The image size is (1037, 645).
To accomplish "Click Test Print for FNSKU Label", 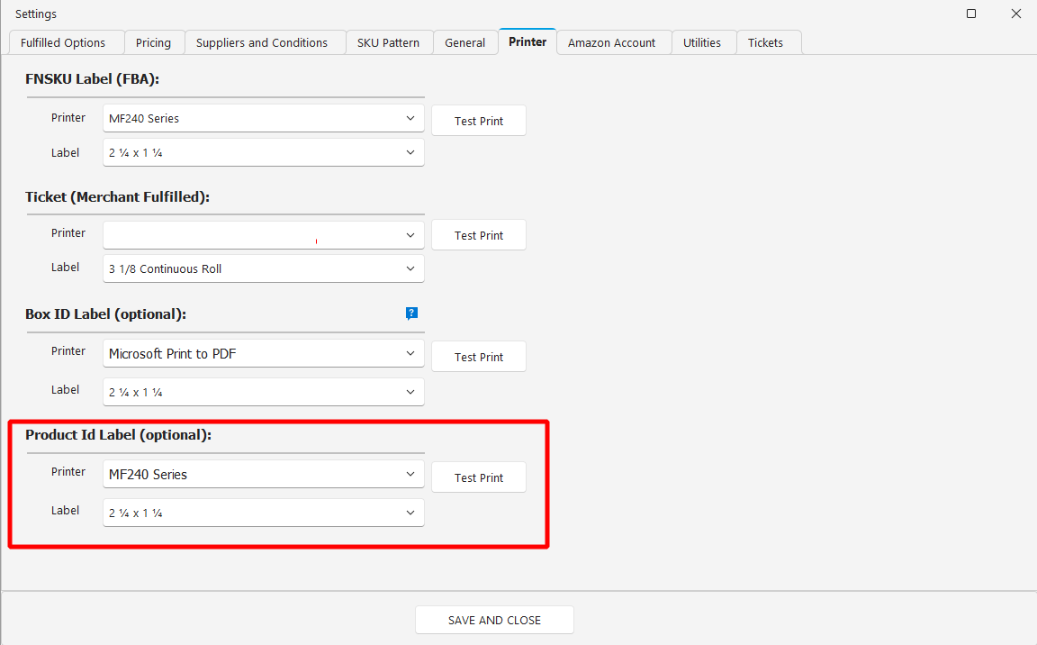I will point(479,121).
